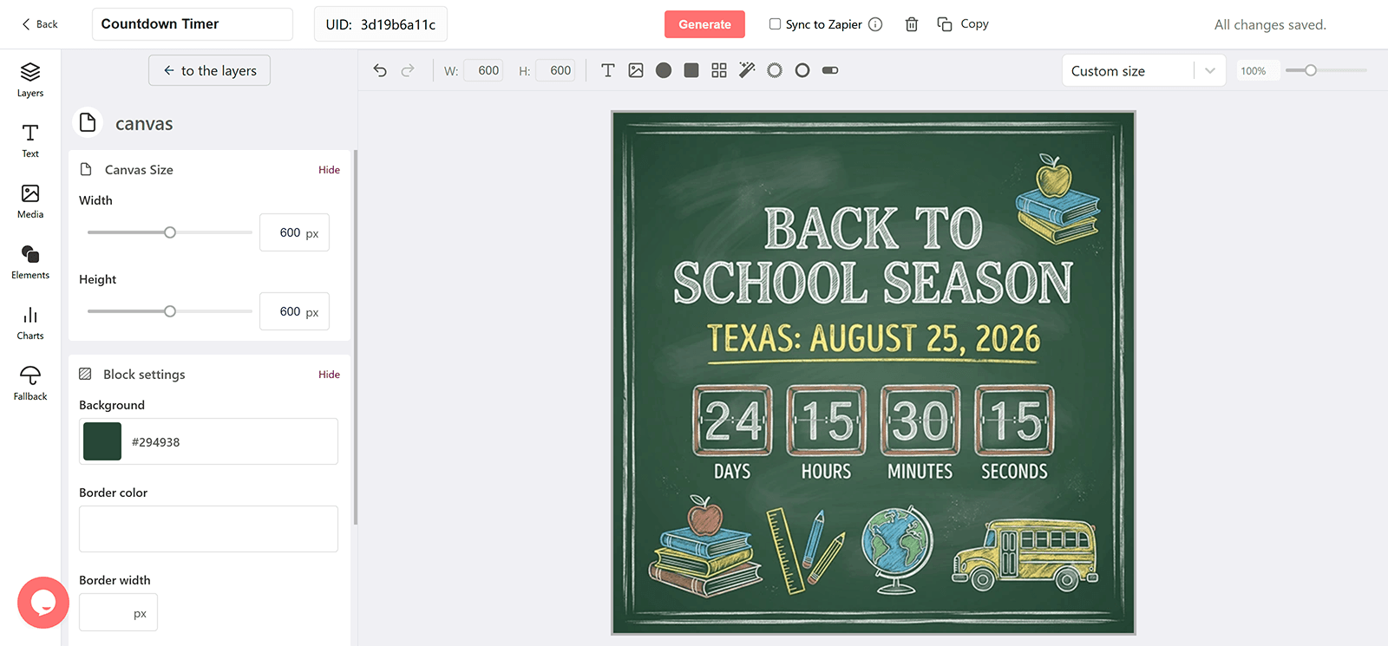Select the TEXAS: AUGUST 25, 2026 text

click(x=874, y=338)
